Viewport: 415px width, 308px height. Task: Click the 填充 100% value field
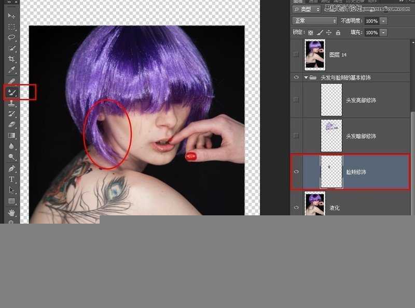371,33
